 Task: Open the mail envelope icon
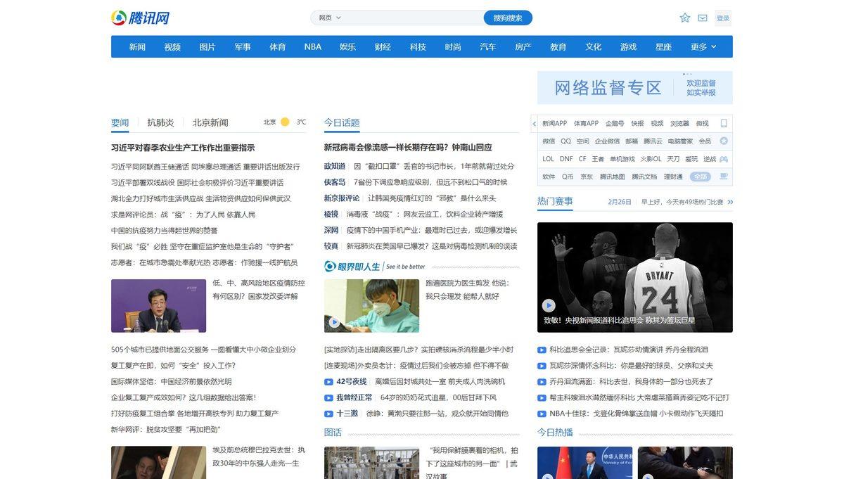(703, 18)
